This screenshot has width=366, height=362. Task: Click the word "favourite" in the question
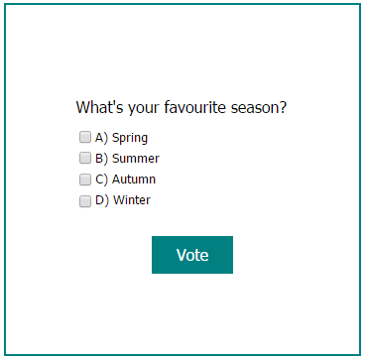194,107
